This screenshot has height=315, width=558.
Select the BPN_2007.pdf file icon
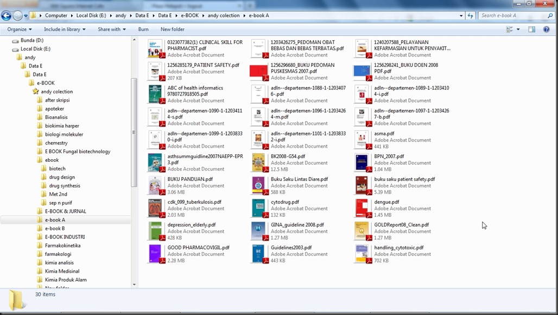[x=362, y=162]
